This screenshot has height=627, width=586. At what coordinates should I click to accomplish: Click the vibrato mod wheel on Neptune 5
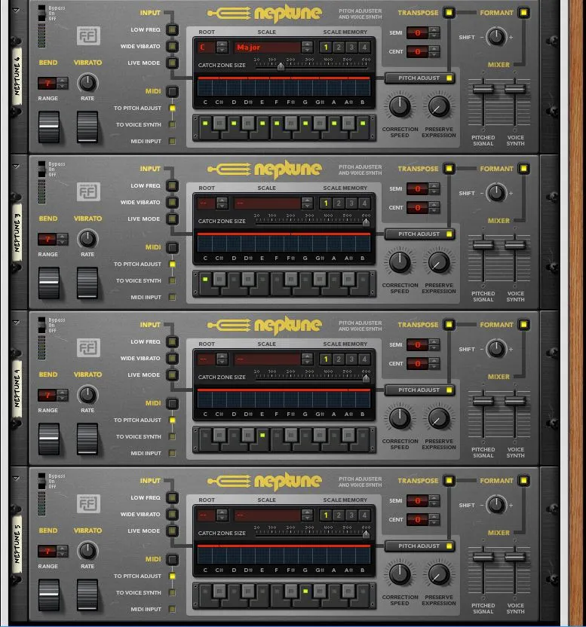pyautogui.click(x=87, y=595)
